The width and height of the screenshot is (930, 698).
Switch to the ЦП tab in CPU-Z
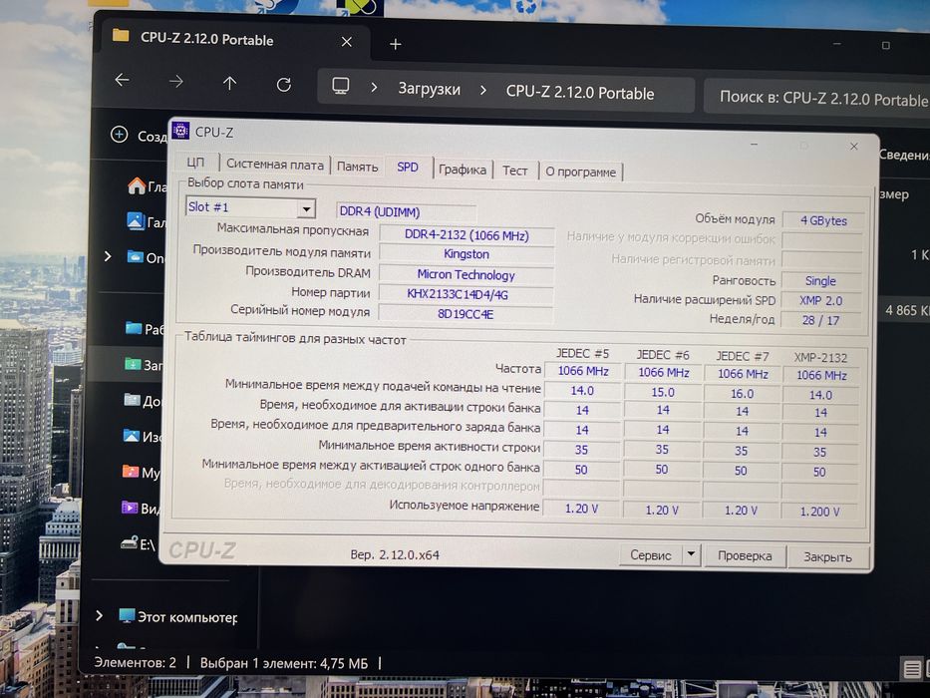(195, 162)
